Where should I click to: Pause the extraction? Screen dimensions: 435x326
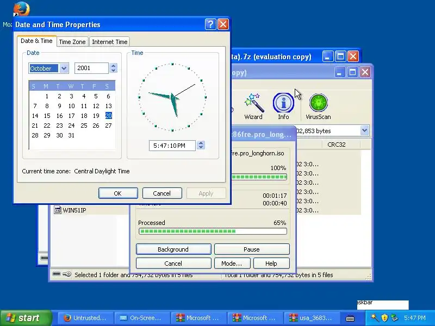coord(252,249)
